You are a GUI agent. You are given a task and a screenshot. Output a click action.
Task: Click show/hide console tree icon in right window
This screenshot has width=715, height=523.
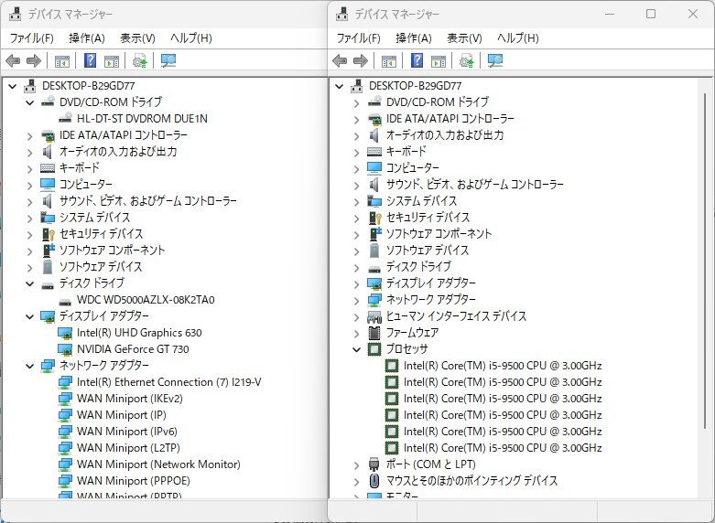389,61
